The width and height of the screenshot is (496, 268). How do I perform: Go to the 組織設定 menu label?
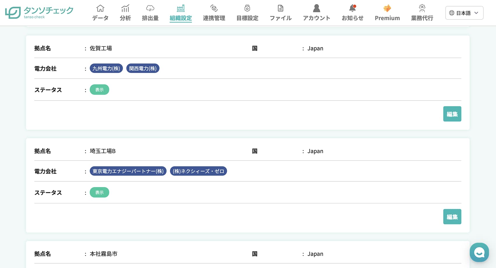pos(181,18)
